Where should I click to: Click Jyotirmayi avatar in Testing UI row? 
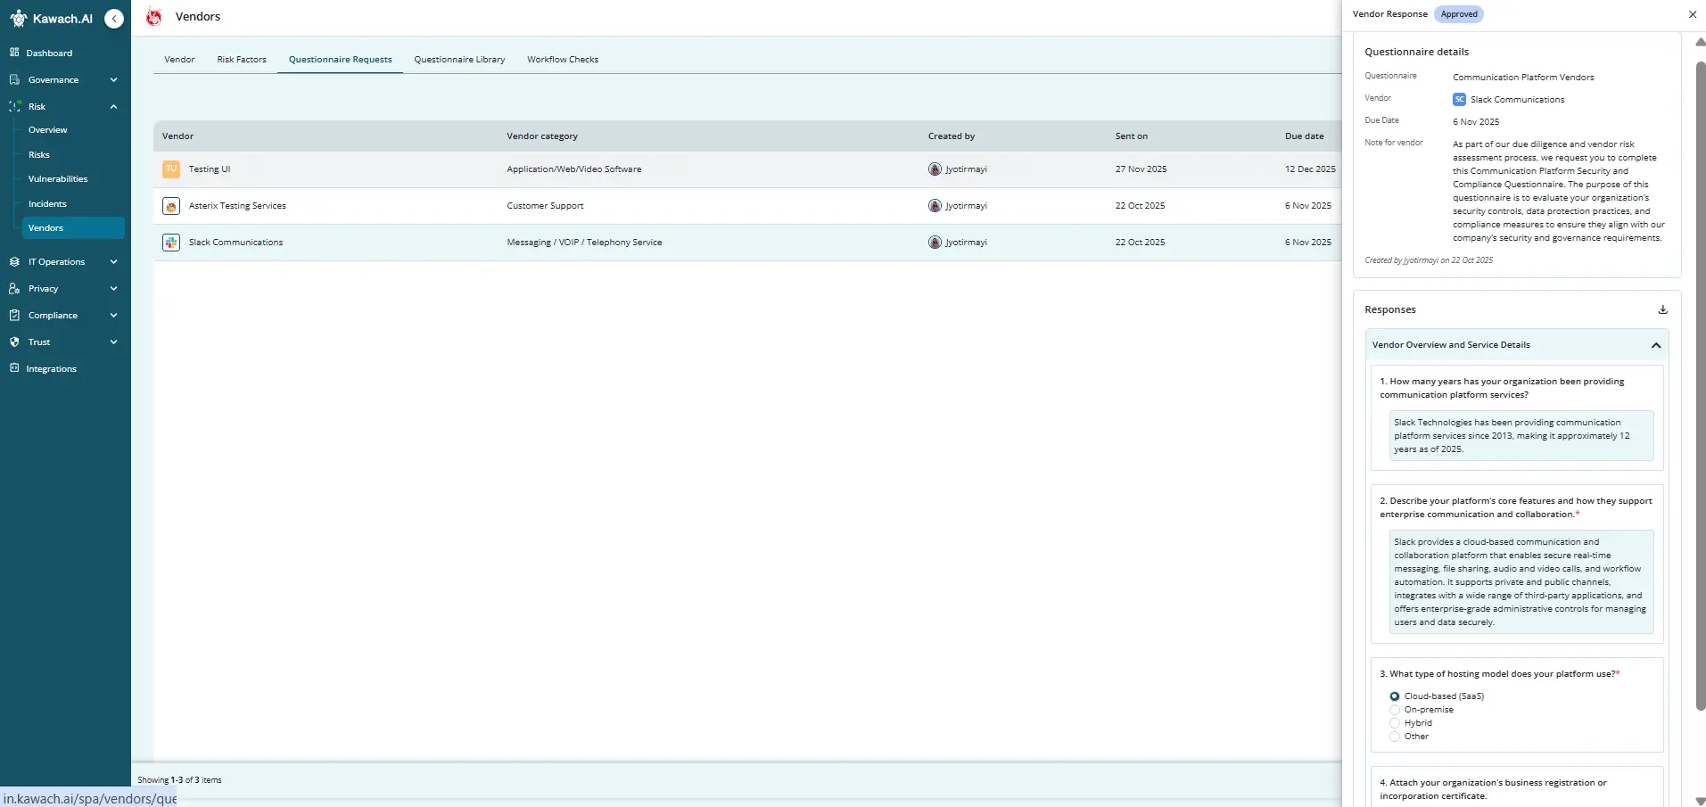tap(935, 169)
